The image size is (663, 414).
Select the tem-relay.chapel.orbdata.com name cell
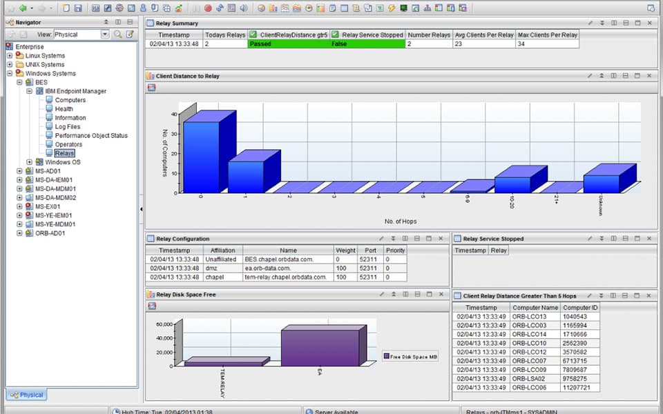point(288,277)
